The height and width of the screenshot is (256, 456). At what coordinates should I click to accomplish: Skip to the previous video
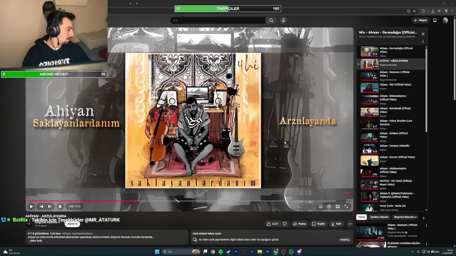pyautogui.click(x=41, y=207)
